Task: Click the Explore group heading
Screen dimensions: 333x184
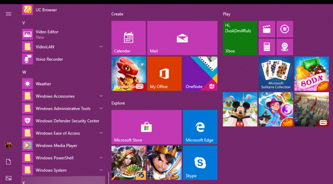Action: tap(118, 103)
